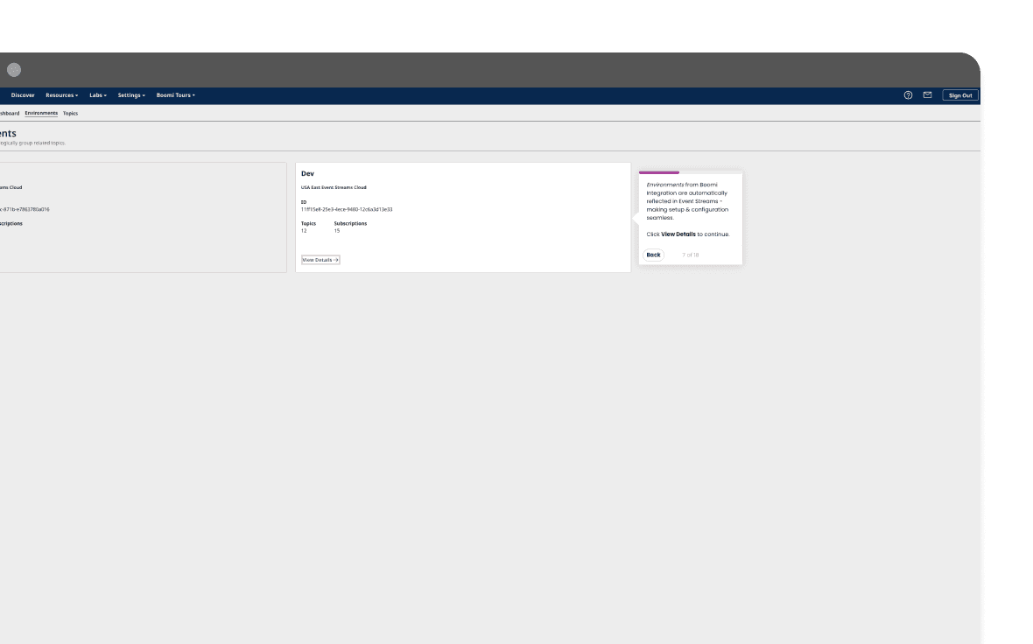1033x644 pixels.
Task: Switch to the Topics tab
Action: (71, 113)
